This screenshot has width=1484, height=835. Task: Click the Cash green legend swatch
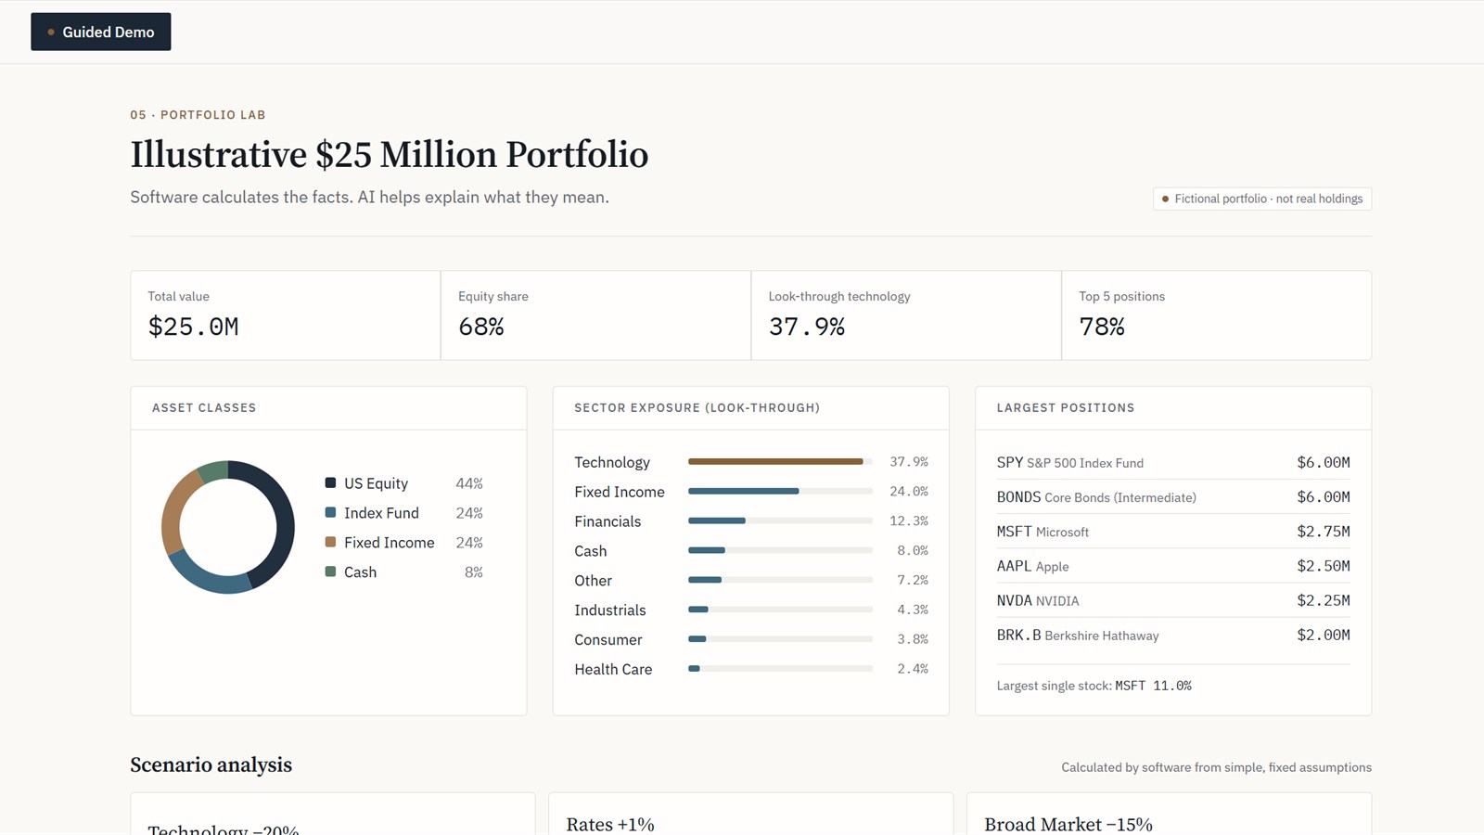[x=330, y=572]
